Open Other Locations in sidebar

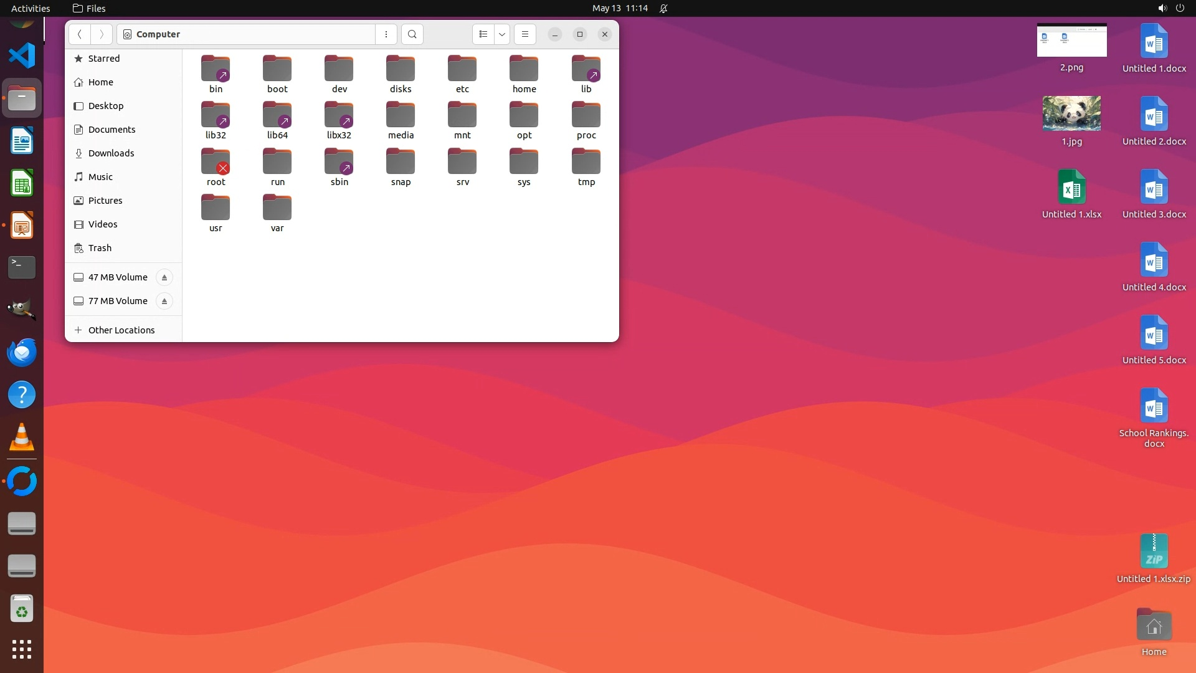pos(121,330)
